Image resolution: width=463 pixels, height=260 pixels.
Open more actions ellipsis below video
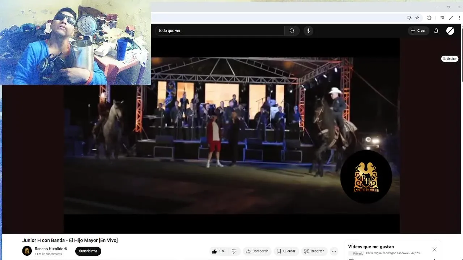334,251
